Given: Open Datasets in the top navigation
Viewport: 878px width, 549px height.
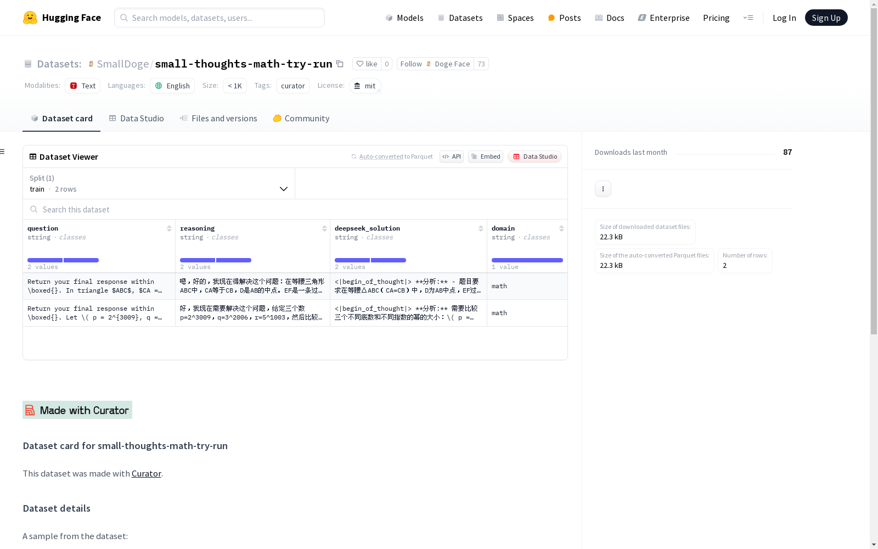Looking at the screenshot, I should (460, 18).
